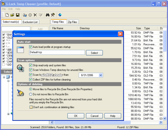Switch to the Zip Files tab
Viewport: 168px width, 130px height.
click(72, 22)
